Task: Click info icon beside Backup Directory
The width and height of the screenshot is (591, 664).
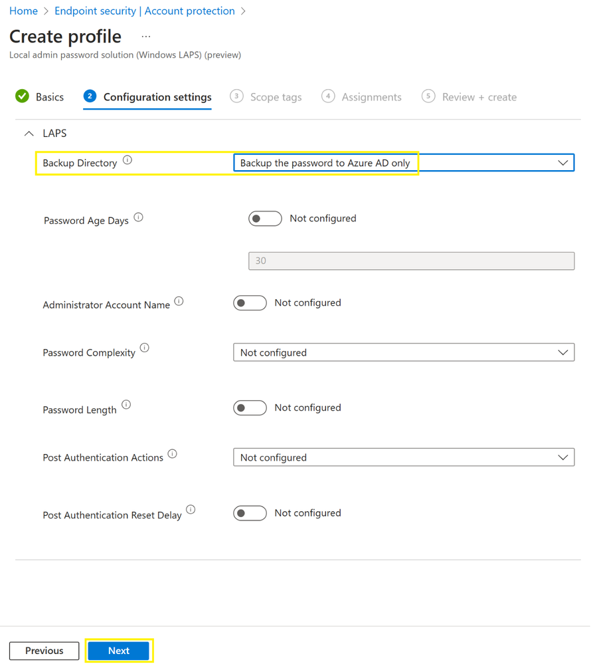Action: click(127, 160)
